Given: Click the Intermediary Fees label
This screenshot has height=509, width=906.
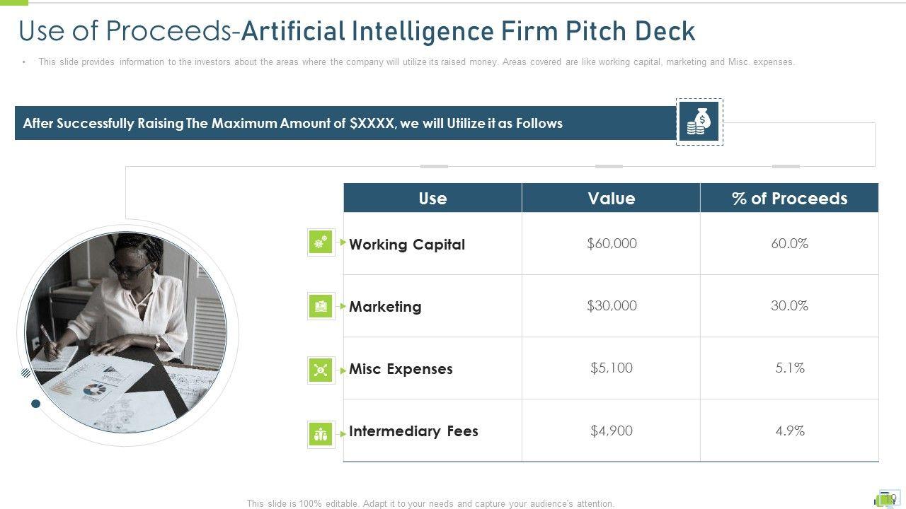Looking at the screenshot, I should tap(413, 431).
